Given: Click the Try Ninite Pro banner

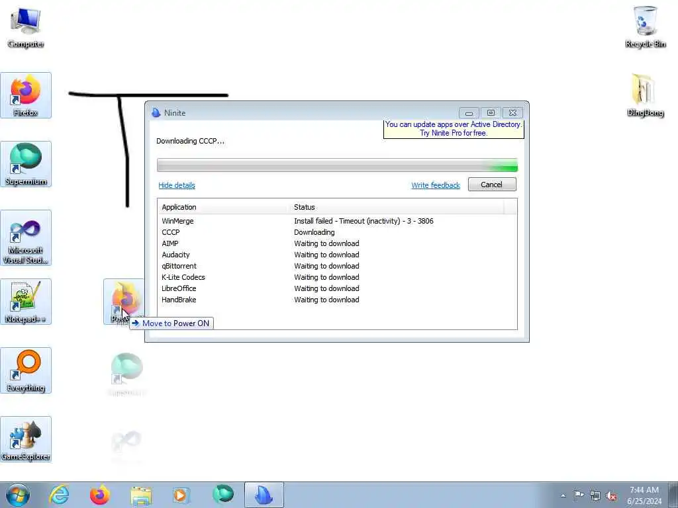Looking at the screenshot, I should (x=454, y=129).
